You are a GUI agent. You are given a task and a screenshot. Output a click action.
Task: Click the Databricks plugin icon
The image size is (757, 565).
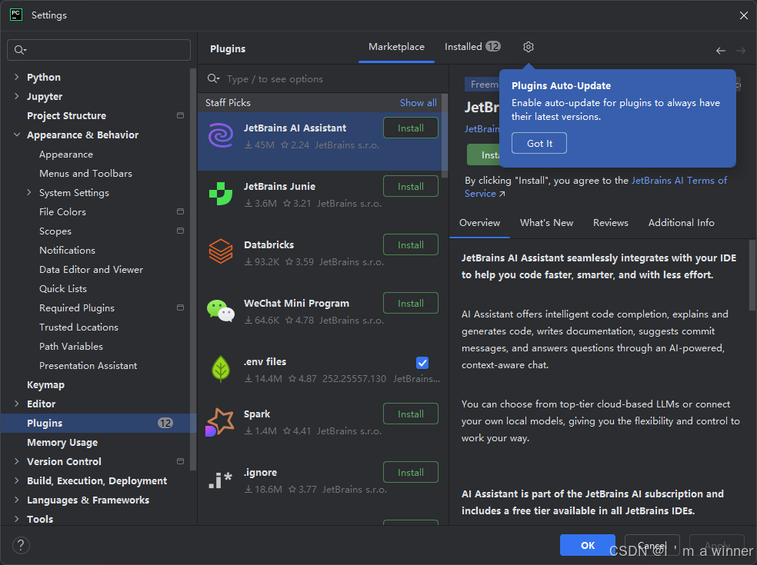(x=221, y=251)
